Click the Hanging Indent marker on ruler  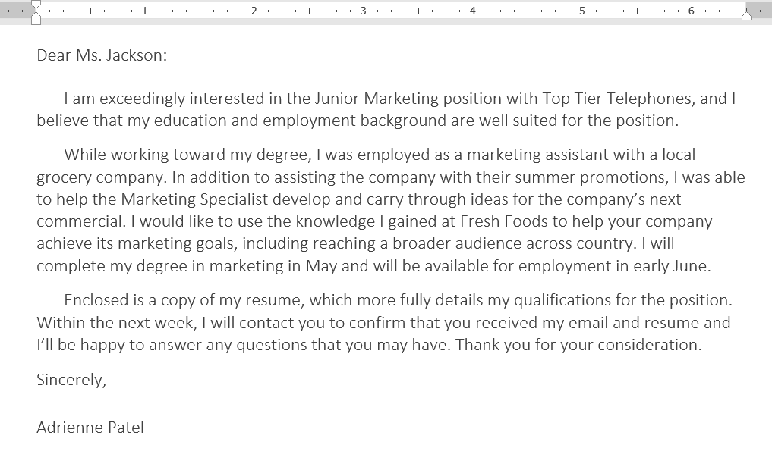pos(36,16)
